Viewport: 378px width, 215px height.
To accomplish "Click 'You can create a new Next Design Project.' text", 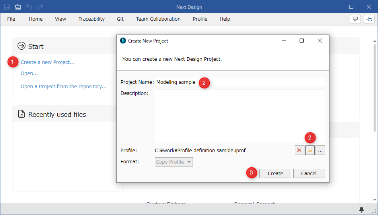I will coord(172,59).
